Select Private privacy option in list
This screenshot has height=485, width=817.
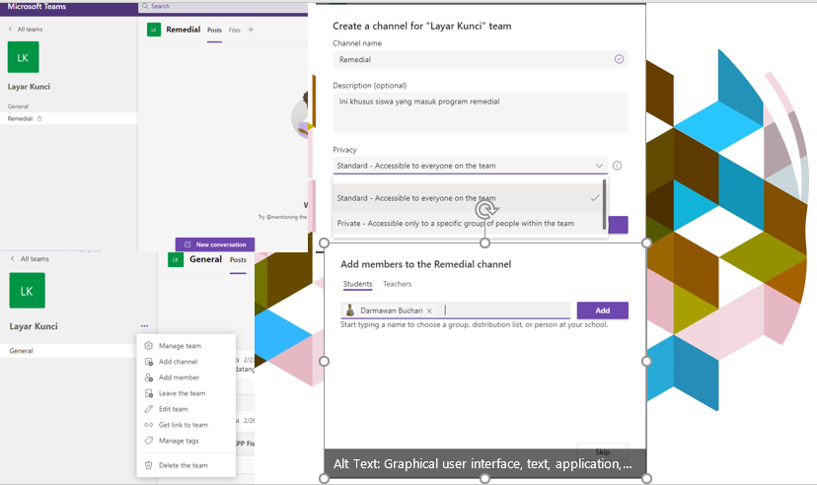pyautogui.click(x=468, y=223)
